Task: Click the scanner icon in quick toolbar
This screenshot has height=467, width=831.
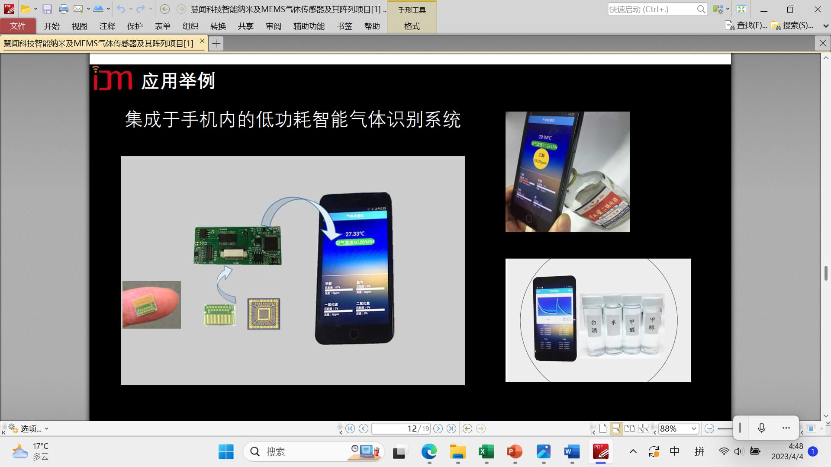Action: pos(98,9)
